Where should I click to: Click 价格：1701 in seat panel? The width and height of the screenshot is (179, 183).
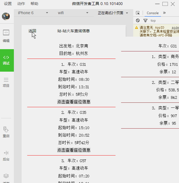[x=168, y=64]
